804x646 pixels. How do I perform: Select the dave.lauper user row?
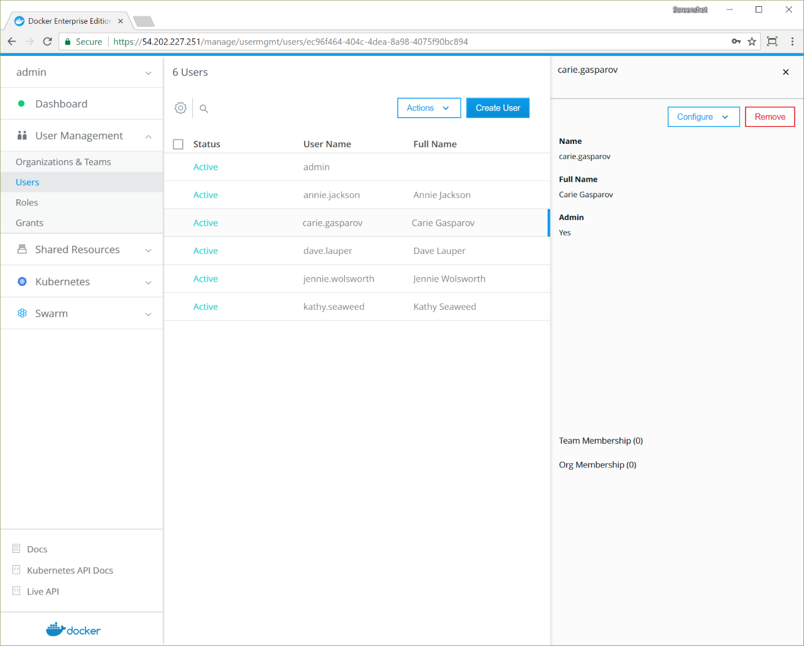327,251
